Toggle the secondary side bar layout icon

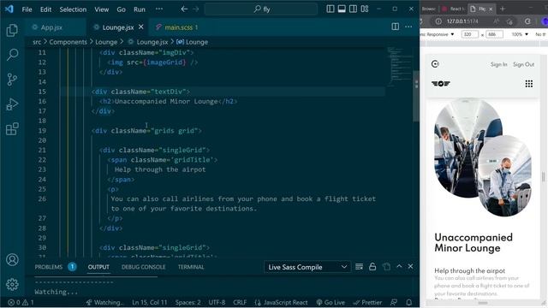353,9
